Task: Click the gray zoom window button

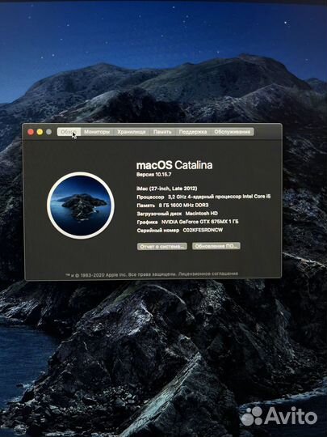Action: click(48, 132)
